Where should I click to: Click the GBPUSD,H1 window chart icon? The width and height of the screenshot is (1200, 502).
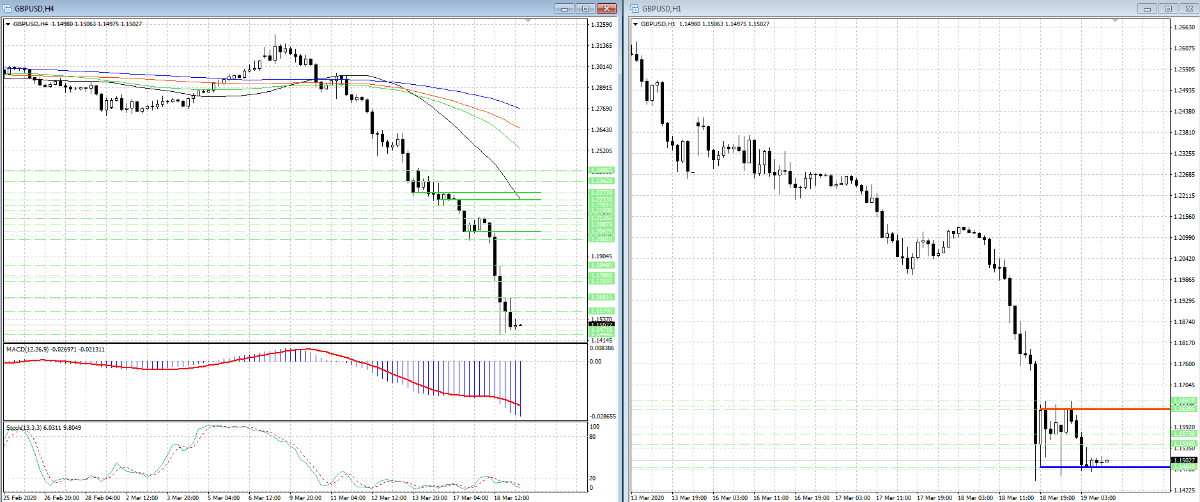pos(635,8)
